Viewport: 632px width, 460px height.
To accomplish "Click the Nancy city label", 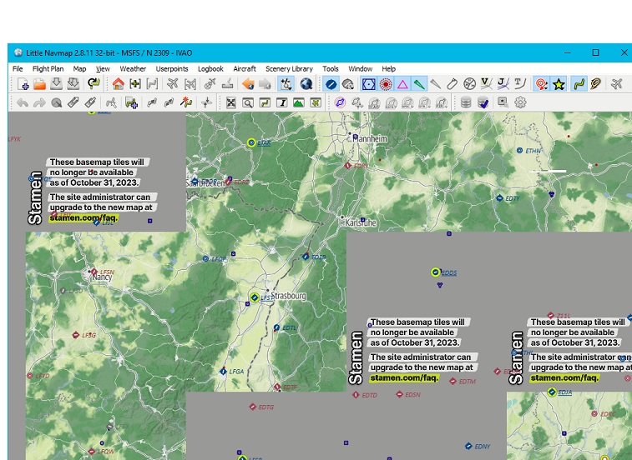I will coord(102,277).
